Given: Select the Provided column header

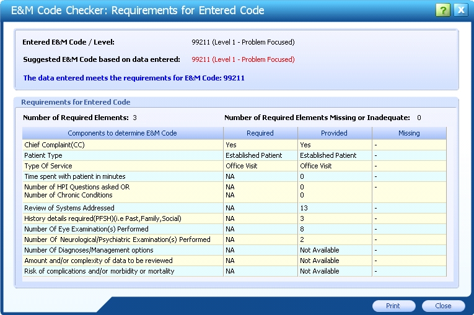Looking at the screenshot, I should click(x=335, y=133).
